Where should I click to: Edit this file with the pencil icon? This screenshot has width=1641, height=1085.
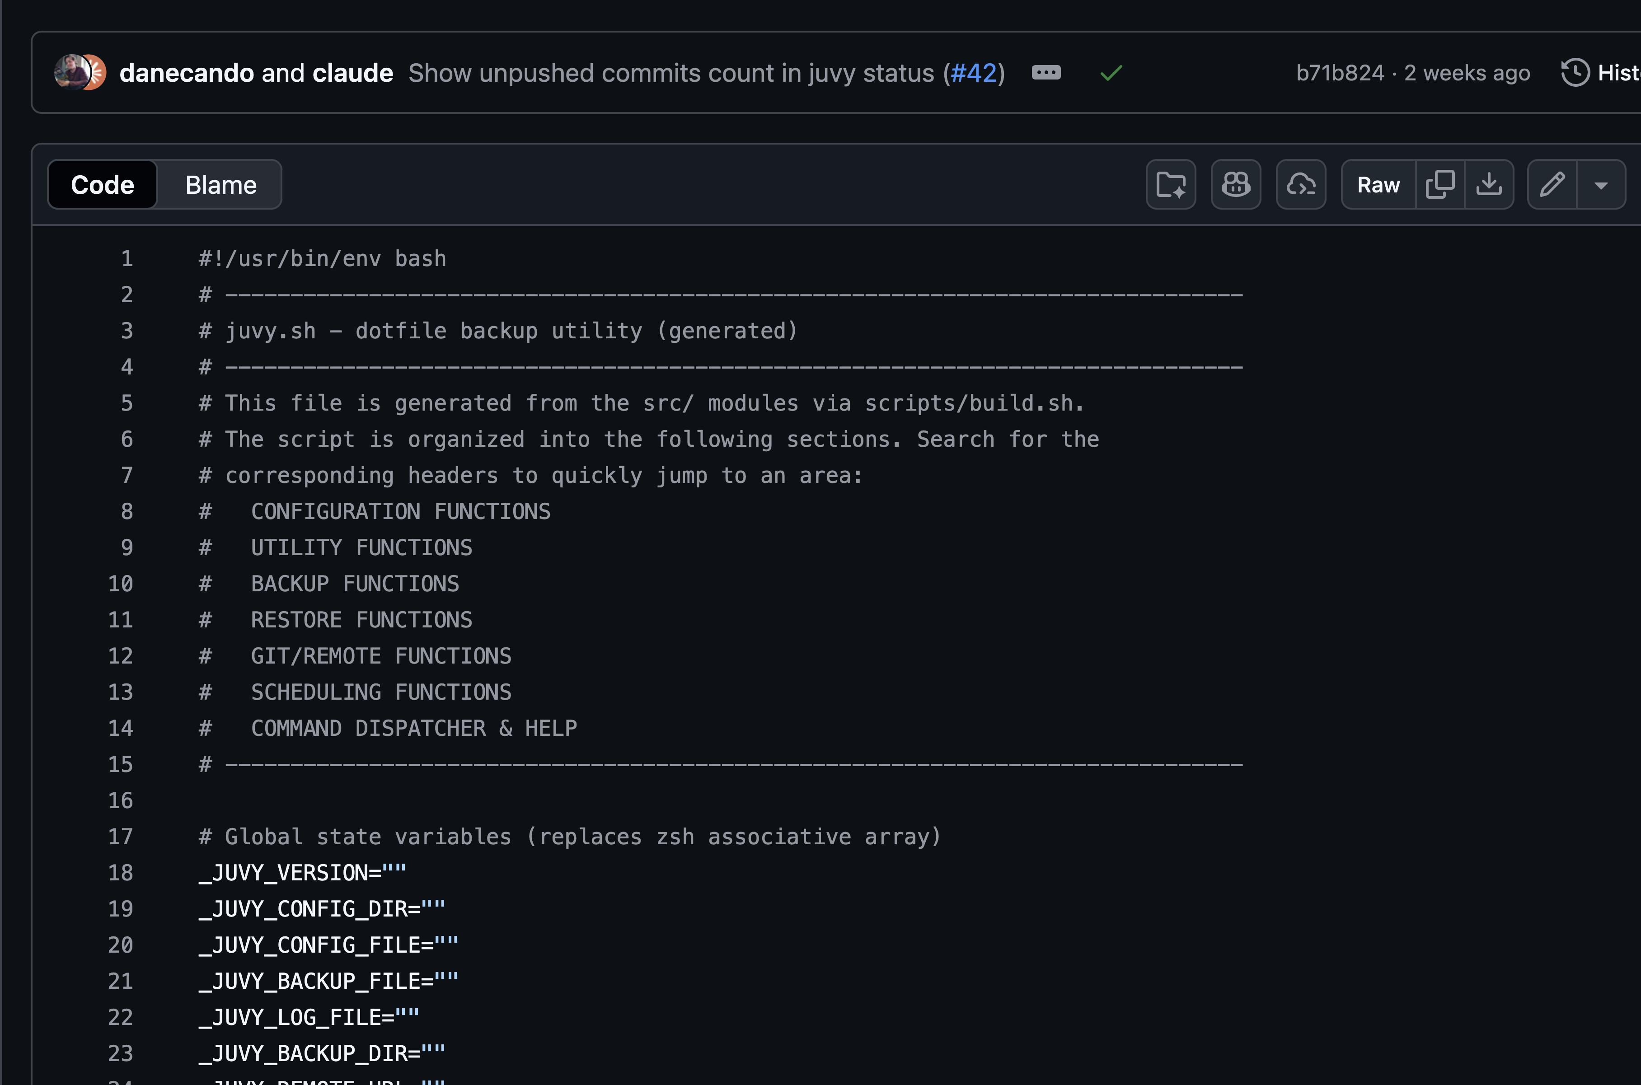click(x=1552, y=184)
